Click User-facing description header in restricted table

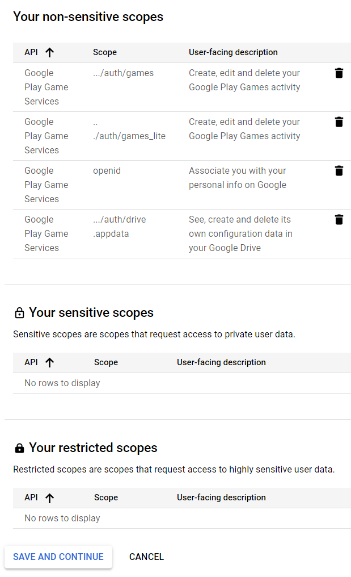point(221,497)
